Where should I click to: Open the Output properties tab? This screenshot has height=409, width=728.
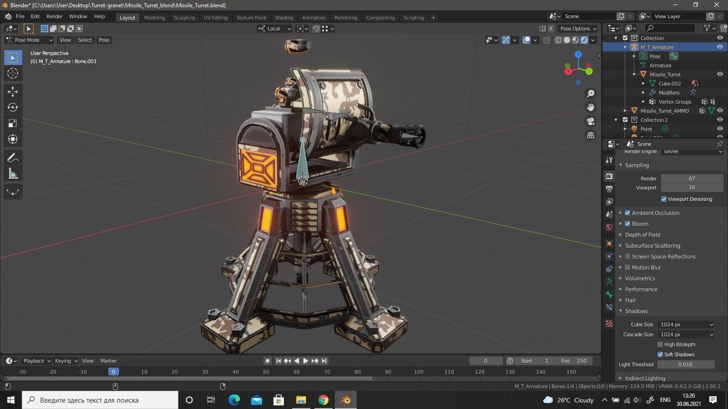pyautogui.click(x=609, y=189)
